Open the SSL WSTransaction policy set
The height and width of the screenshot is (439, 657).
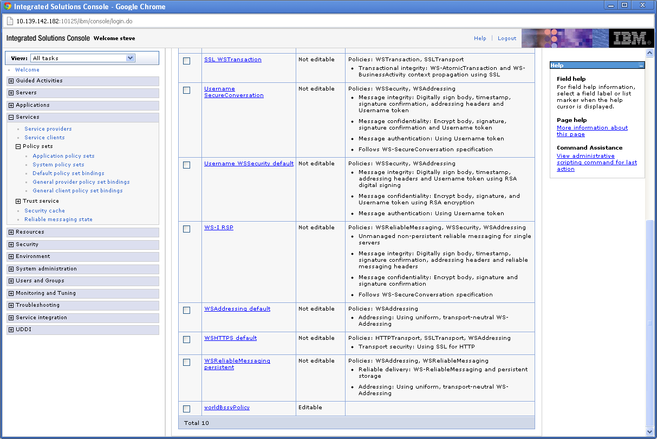click(233, 60)
